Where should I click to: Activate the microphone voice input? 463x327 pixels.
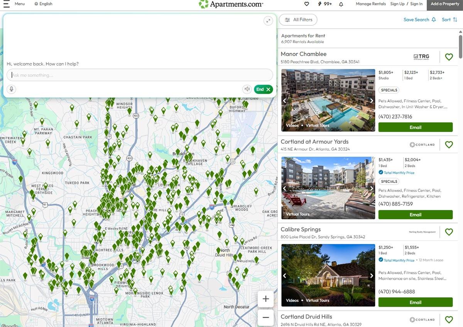(x=11, y=89)
